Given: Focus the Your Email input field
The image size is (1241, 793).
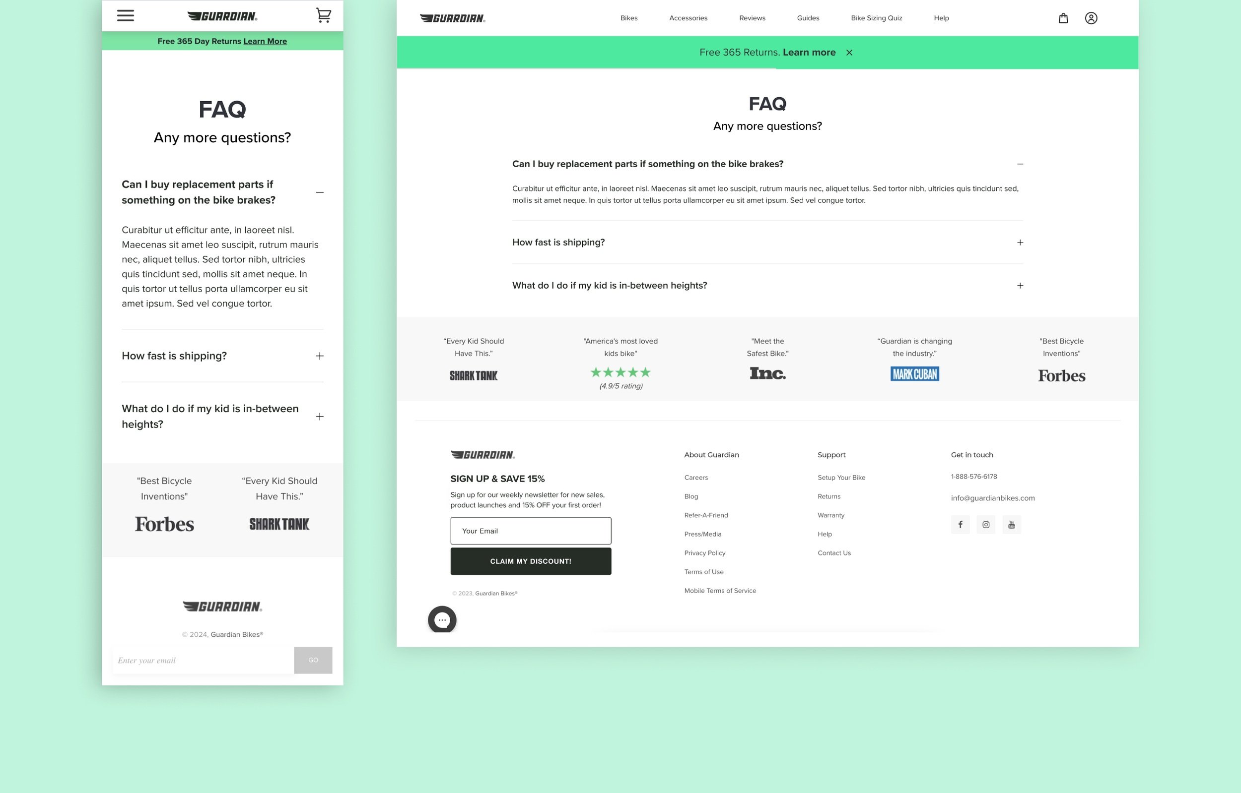Looking at the screenshot, I should [x=530, y=530].
